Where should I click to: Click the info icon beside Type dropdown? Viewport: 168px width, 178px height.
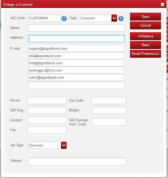pos(121,18)
